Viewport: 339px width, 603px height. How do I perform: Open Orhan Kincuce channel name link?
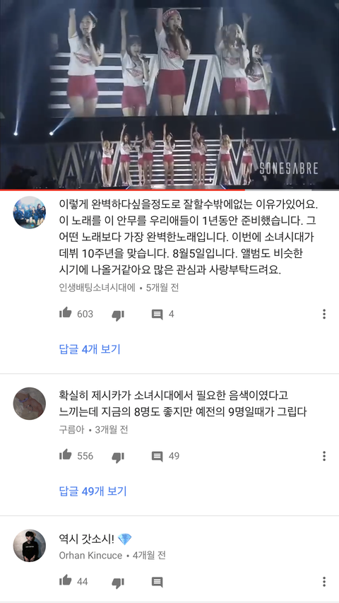[x=90, y=556]
